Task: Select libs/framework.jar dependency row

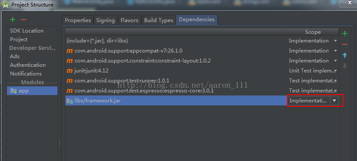Action: (176, 101)
